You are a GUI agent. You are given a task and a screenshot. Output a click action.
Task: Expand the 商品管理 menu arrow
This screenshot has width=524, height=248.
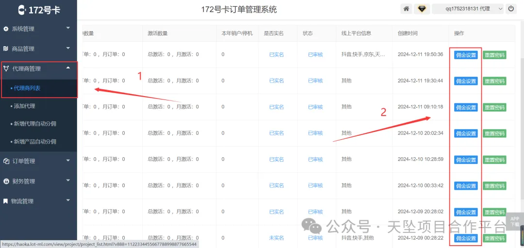pyautogui.click(x=68, y=48)
